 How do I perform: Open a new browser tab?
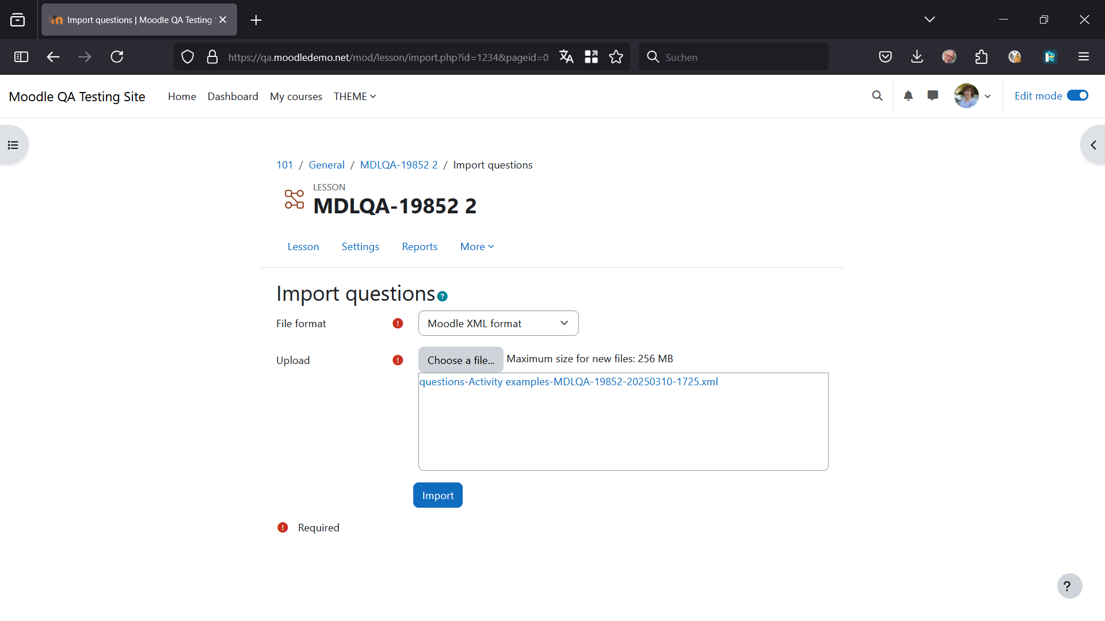pos(256,20)
